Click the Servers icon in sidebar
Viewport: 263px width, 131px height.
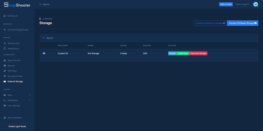pos(5,66)
